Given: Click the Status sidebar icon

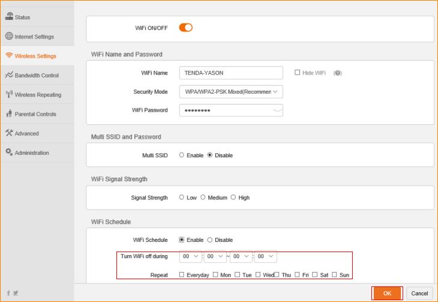Looking at the screenshot, I should tap(9, 17).
